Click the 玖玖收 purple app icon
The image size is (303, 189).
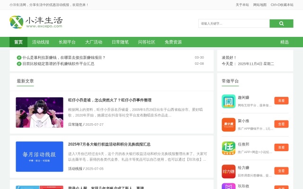(x=229, y=186)
